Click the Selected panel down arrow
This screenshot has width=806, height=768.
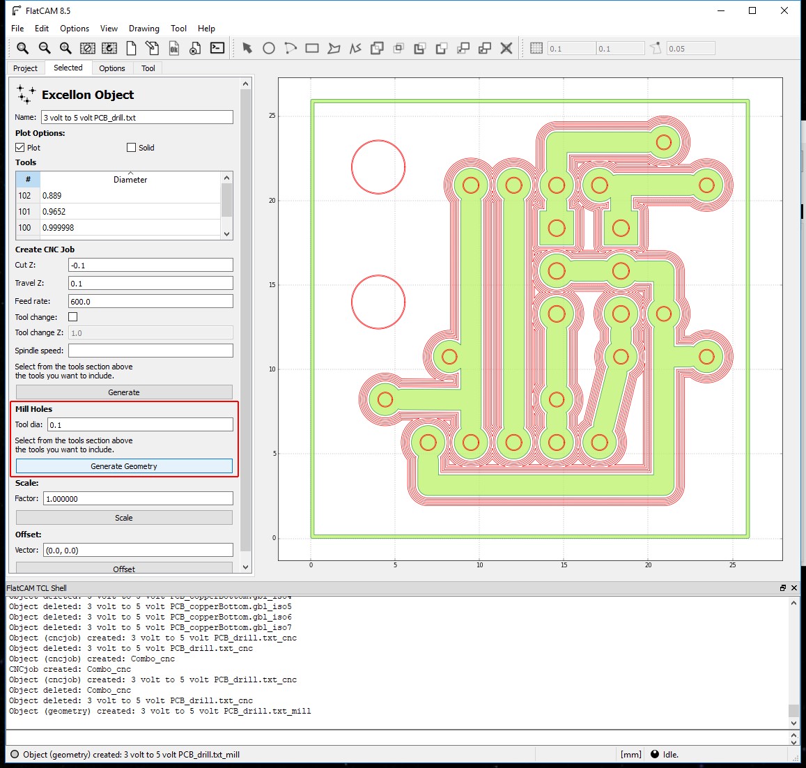coord(246,567)
